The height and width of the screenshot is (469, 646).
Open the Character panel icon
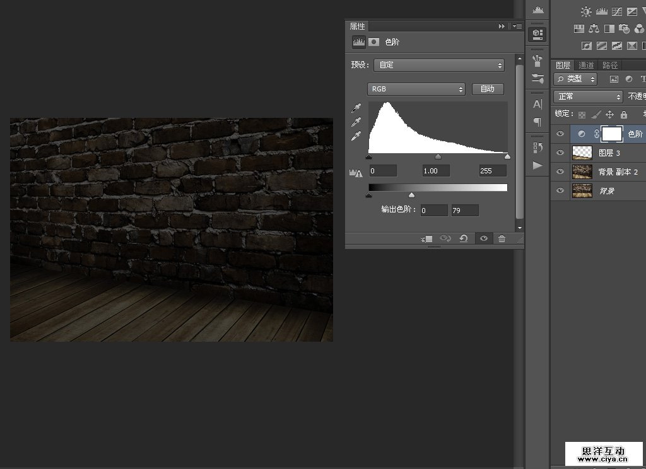click(537, 104)
